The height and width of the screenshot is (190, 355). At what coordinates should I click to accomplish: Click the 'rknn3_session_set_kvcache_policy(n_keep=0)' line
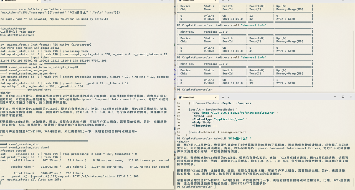pyautogui.click(x=40, y=67)
